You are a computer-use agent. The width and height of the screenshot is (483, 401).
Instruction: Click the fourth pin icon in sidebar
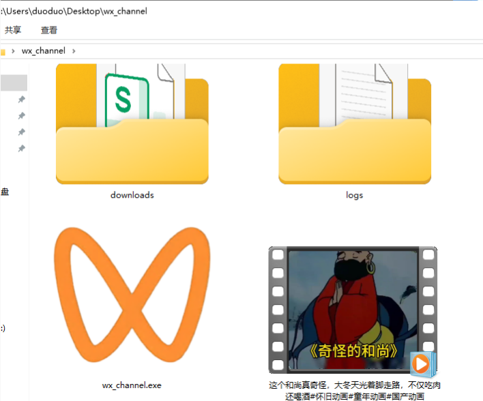[21, 149]
